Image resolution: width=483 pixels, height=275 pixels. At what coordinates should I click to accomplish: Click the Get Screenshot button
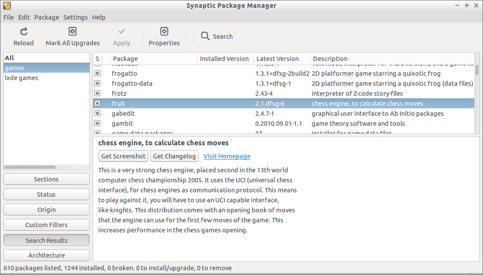click(123, 156)
